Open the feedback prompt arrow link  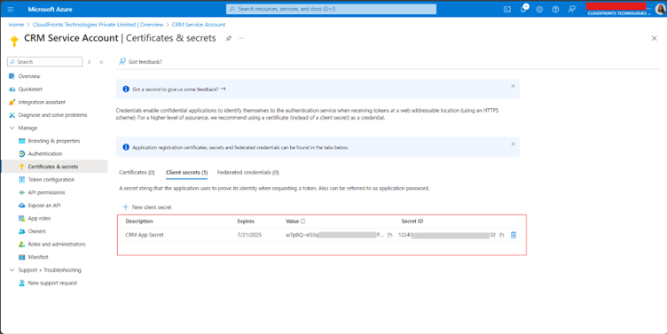click(x=224, y=89)
